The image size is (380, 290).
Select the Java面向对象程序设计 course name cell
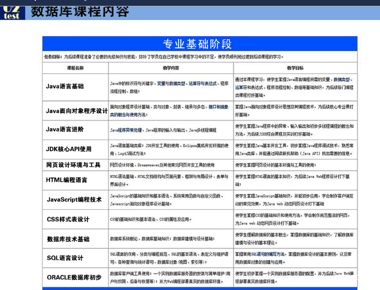75,111
